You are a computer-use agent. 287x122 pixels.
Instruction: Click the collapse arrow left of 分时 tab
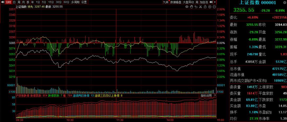point(3,2)
